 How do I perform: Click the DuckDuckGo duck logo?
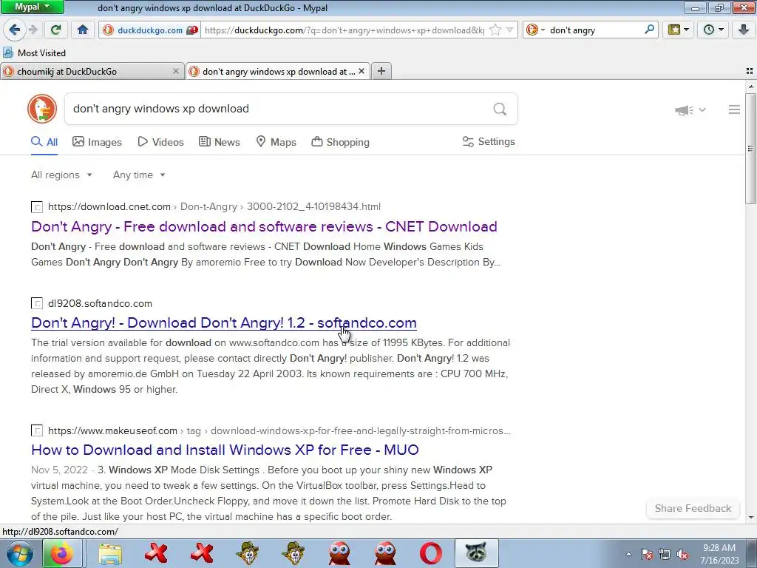pos(42,109)
